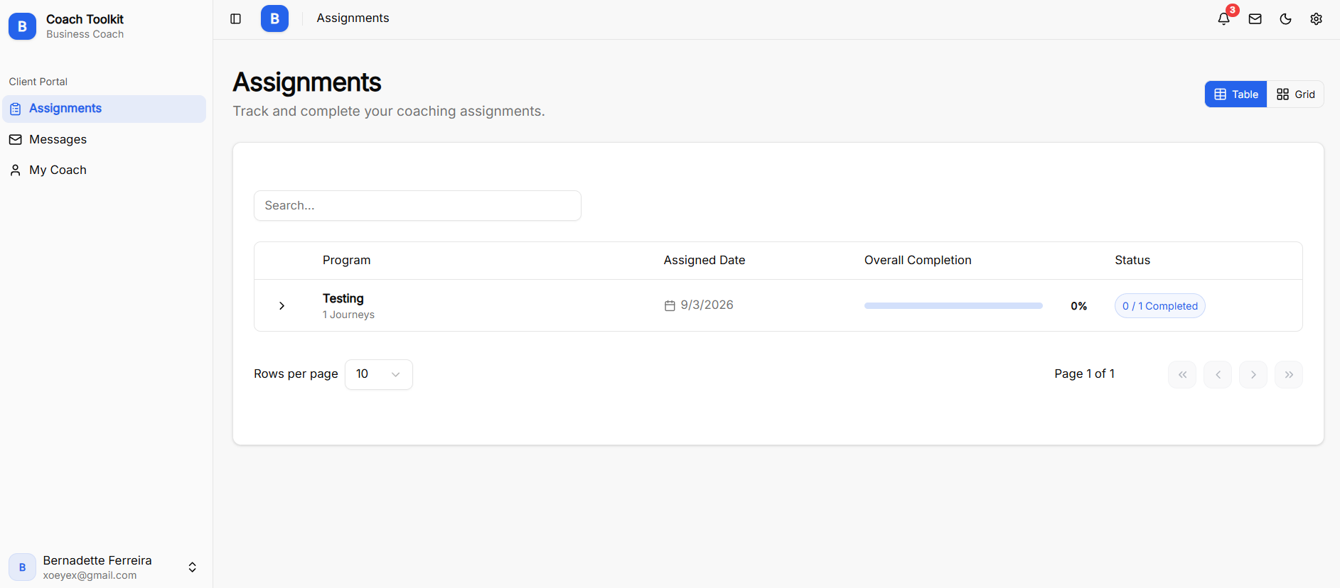Click the Coach Toolkit logo in sidebar
The width and height of the screenshot is (1340, 588).
(x=22, y=26)
